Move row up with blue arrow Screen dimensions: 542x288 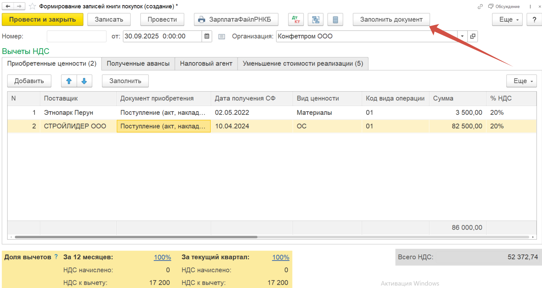(x=69, y=81)
